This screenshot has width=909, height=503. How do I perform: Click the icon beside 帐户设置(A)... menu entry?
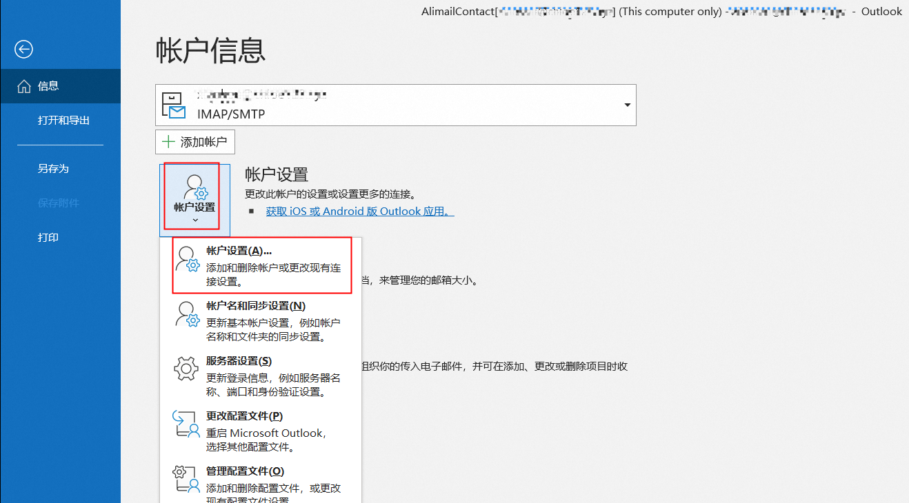point(187,260)
